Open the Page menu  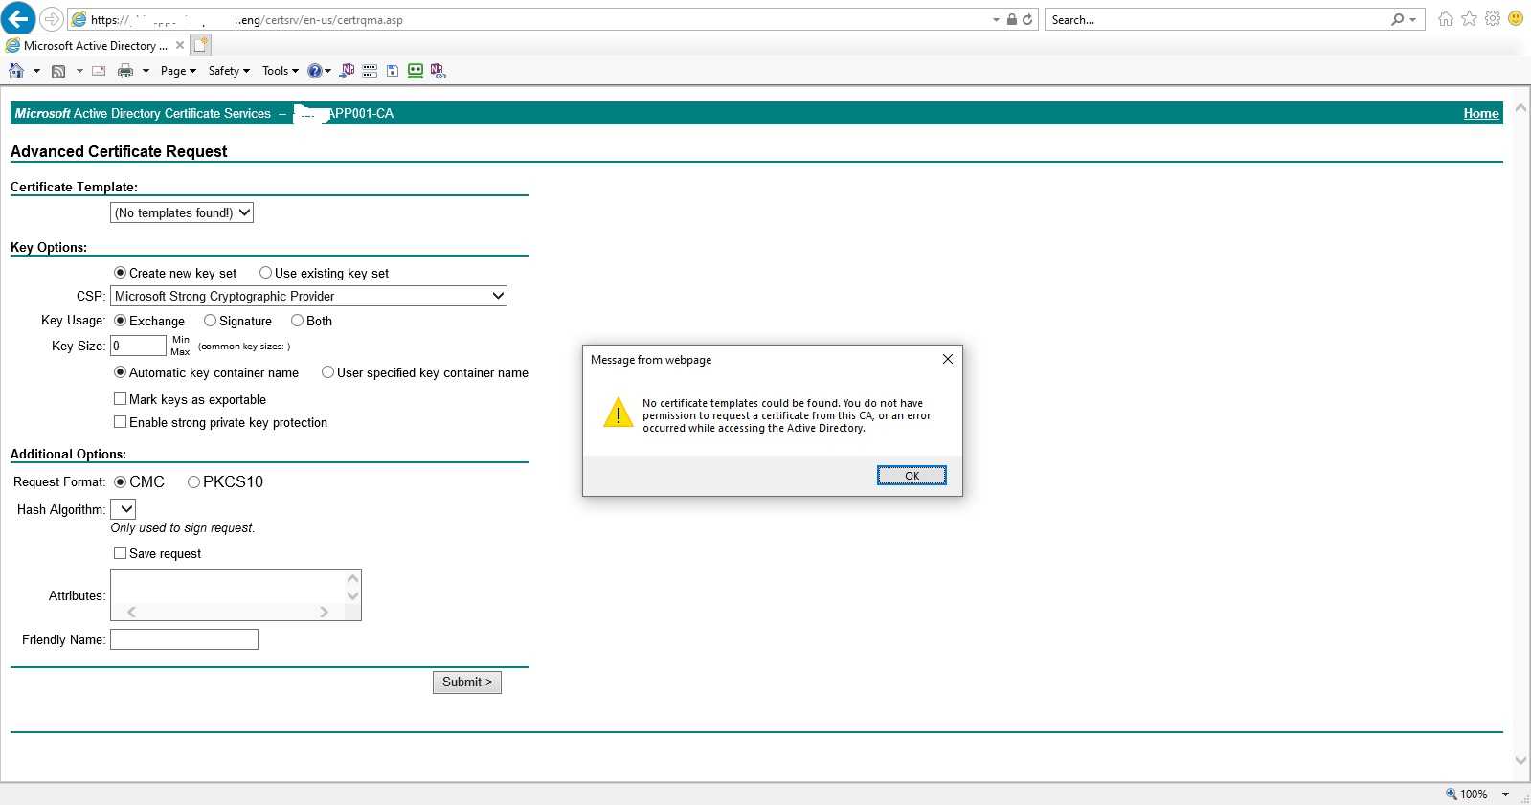pyautogui.click(x=178, y=71)
